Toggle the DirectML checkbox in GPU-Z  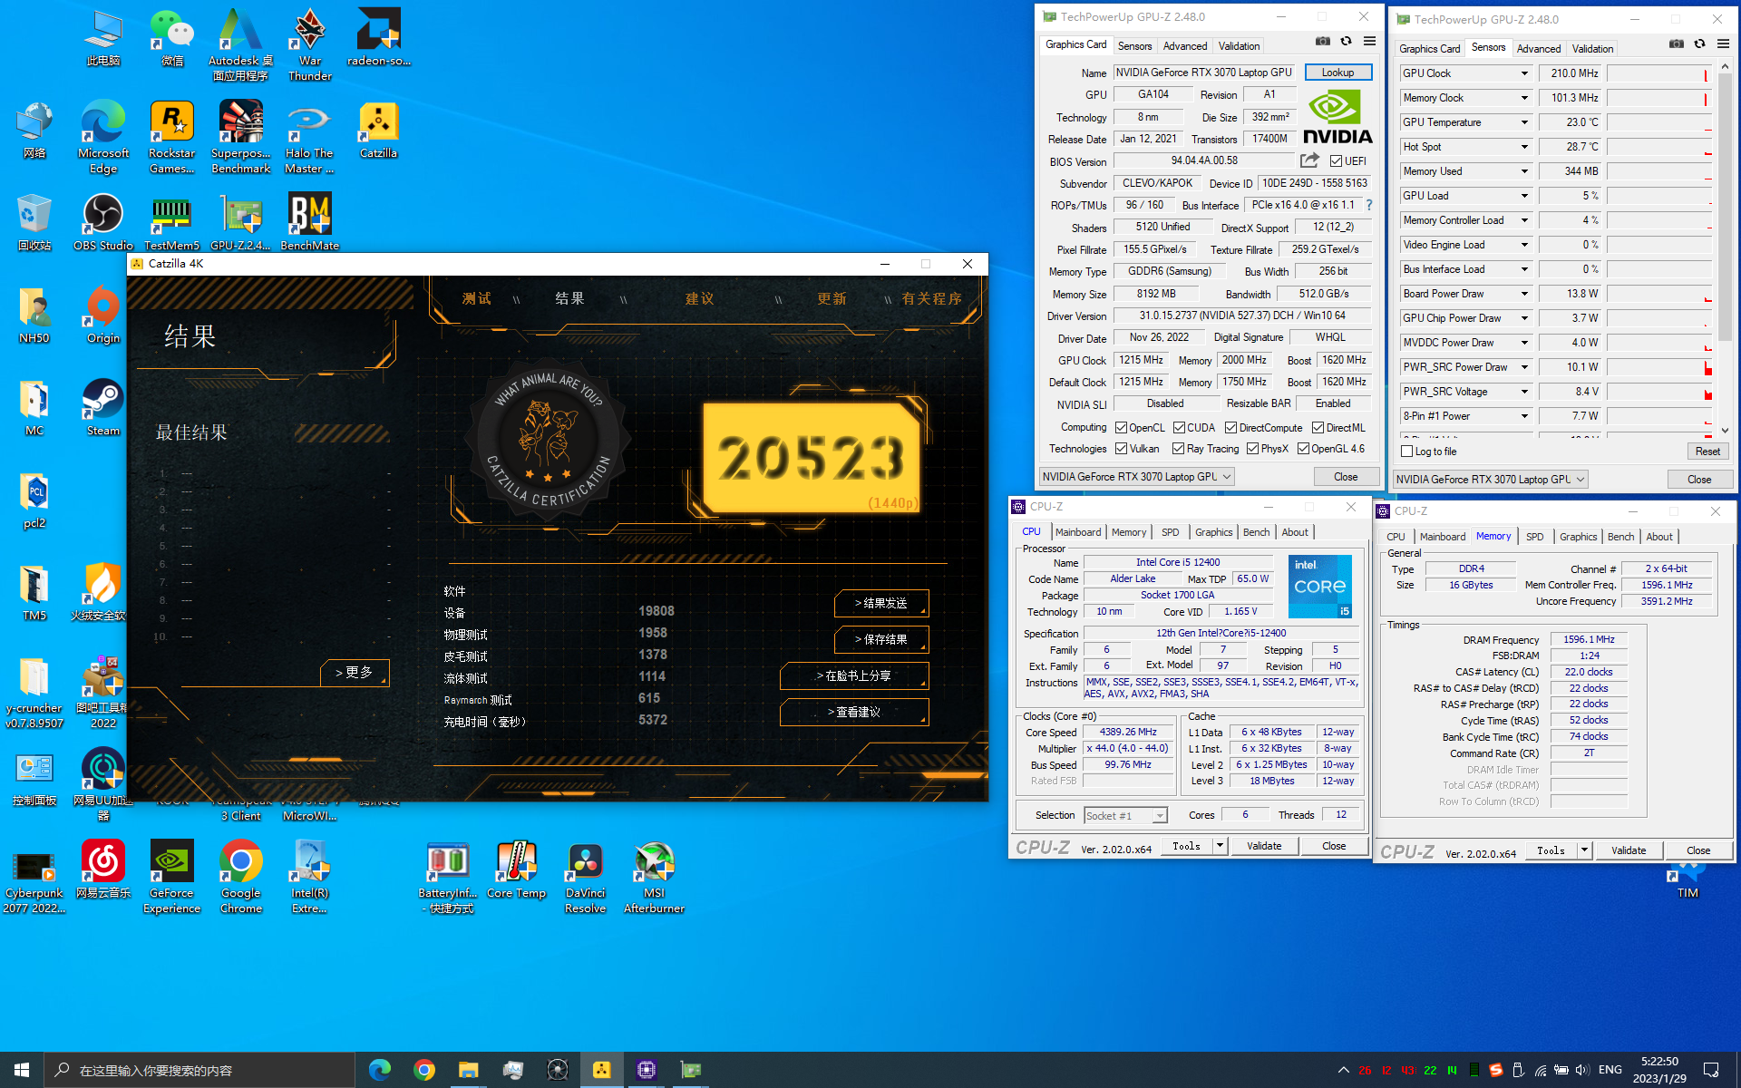1318,428
